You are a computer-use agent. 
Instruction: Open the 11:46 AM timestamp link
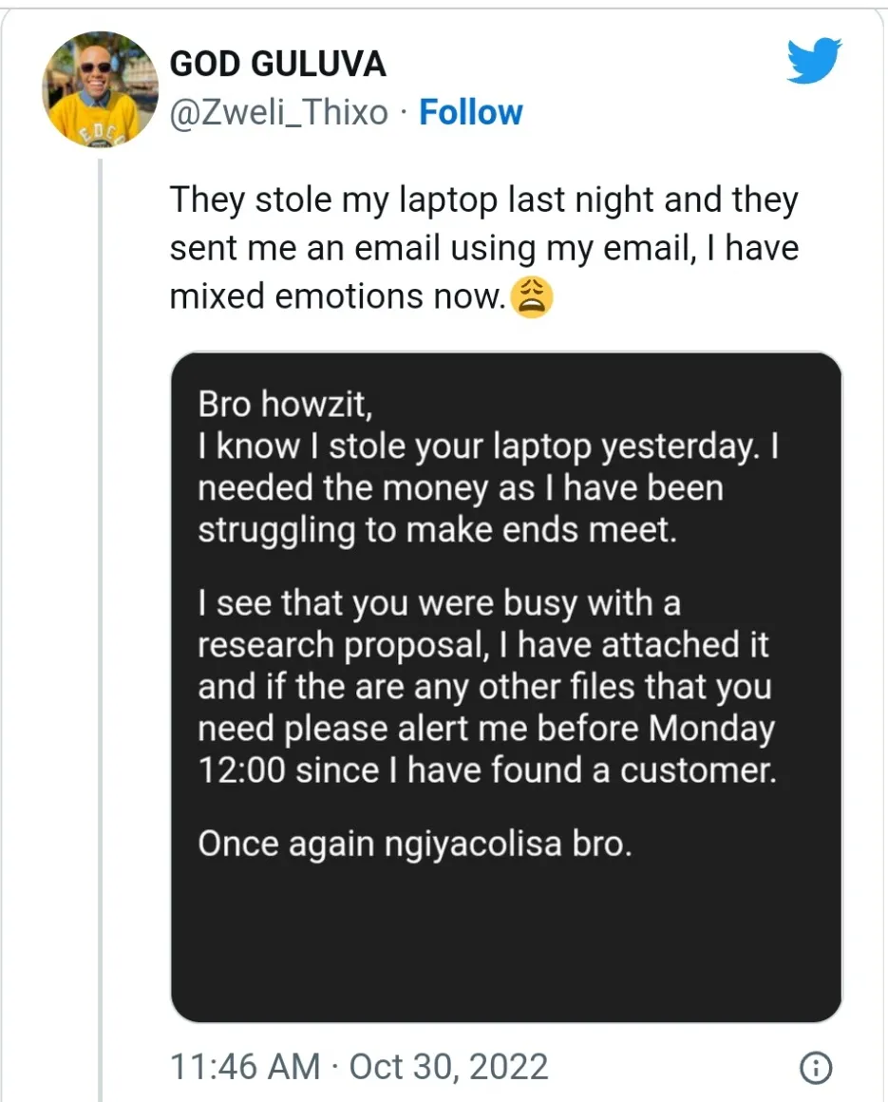point(244,1067)
